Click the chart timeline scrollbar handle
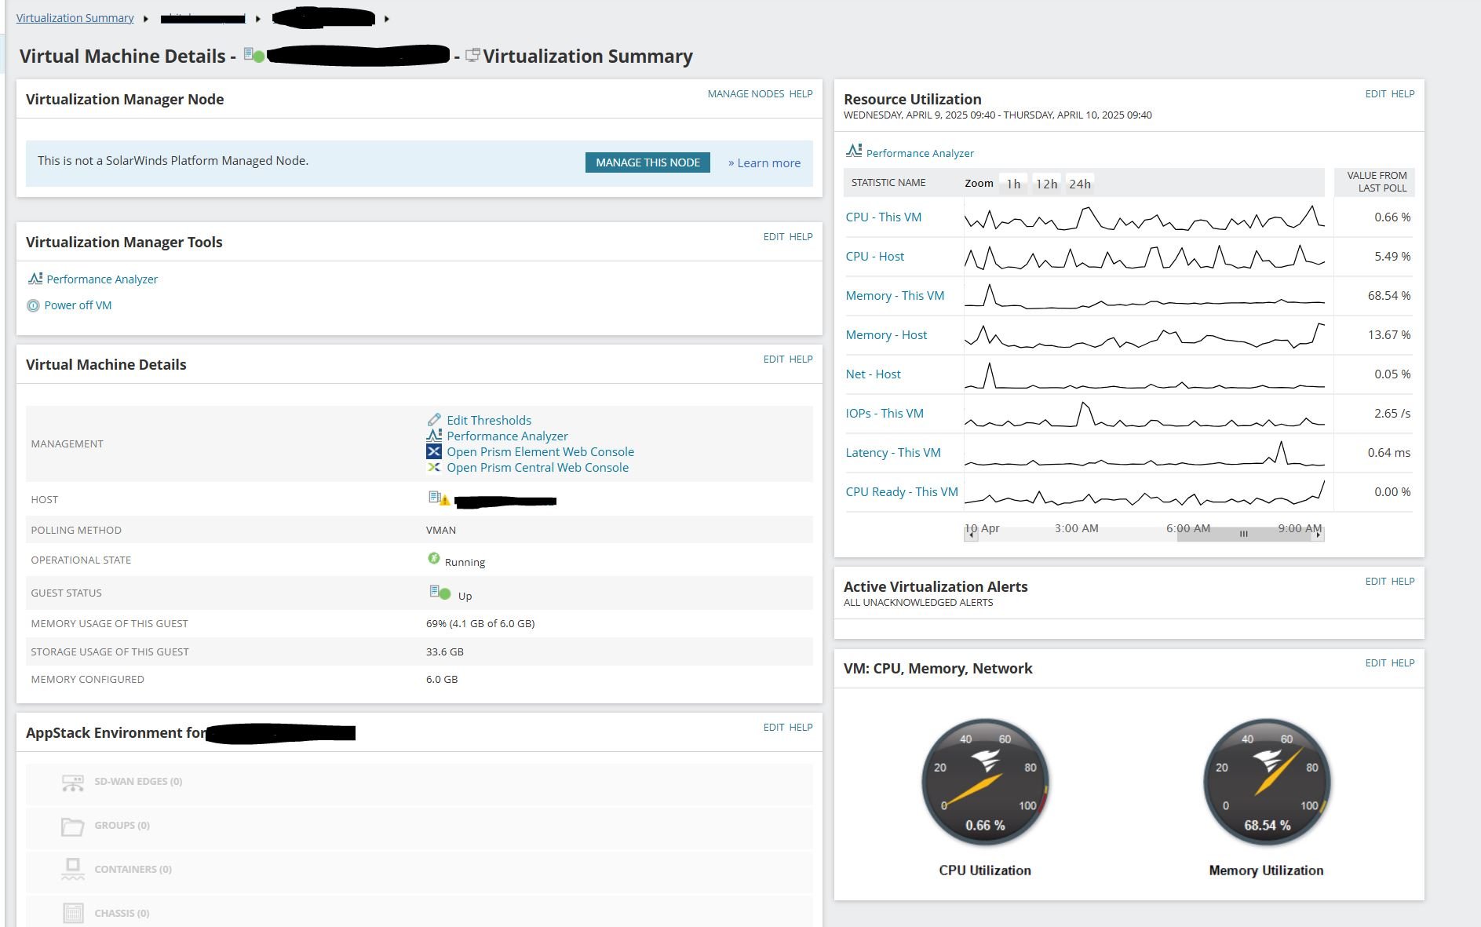 [x=1243, y=534]
